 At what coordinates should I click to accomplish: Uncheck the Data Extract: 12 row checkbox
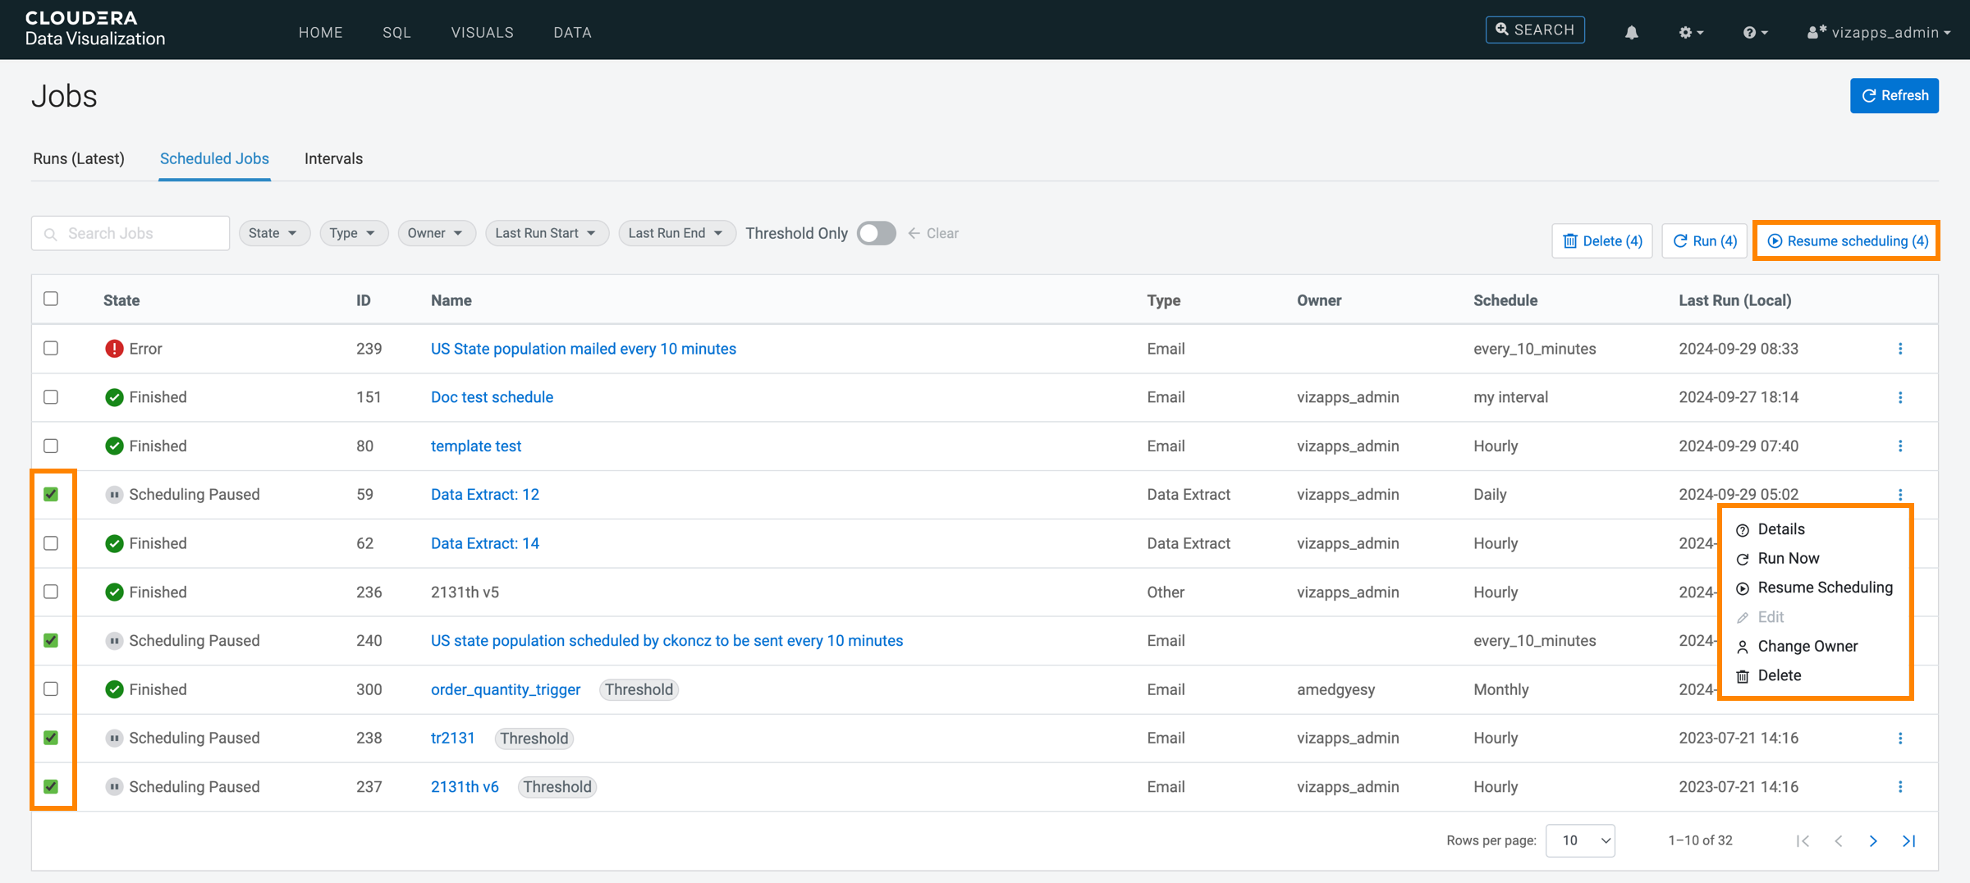pyautogui.click(x=51, y=494)
